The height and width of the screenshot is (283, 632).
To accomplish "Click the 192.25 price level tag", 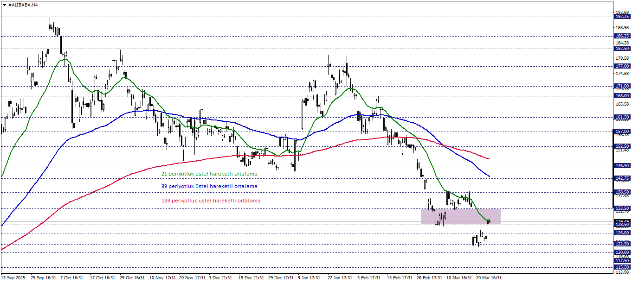I will coord(622,16).
